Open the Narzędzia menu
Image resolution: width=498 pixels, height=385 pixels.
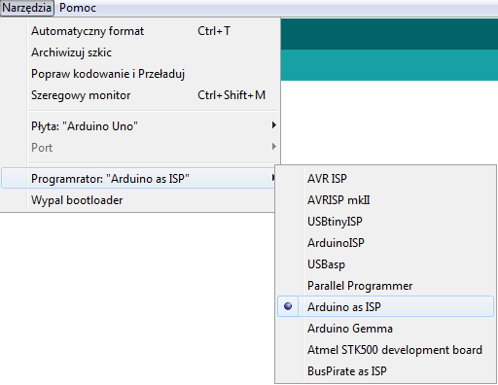click(x=27, y=8)
